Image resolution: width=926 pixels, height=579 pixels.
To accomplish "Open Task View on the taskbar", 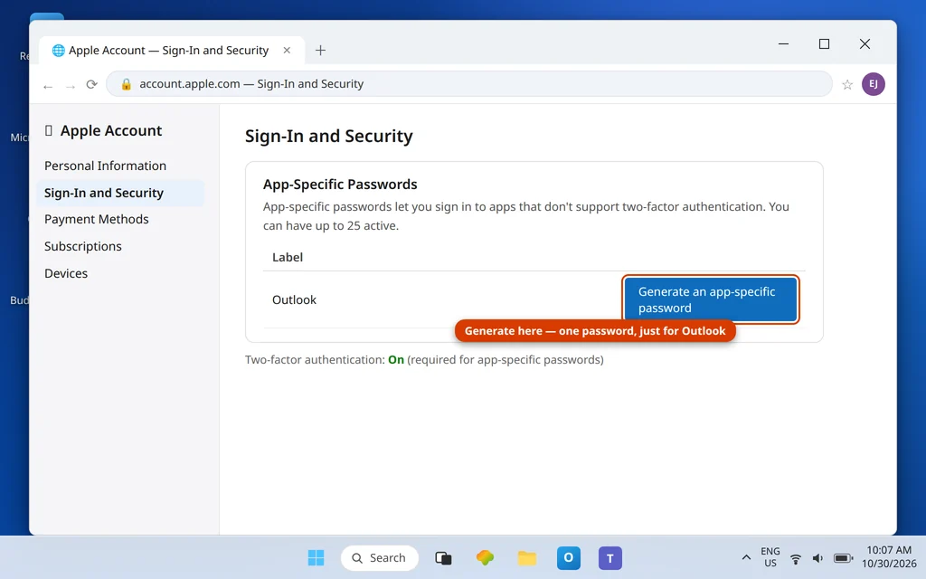I will point(443,557).
